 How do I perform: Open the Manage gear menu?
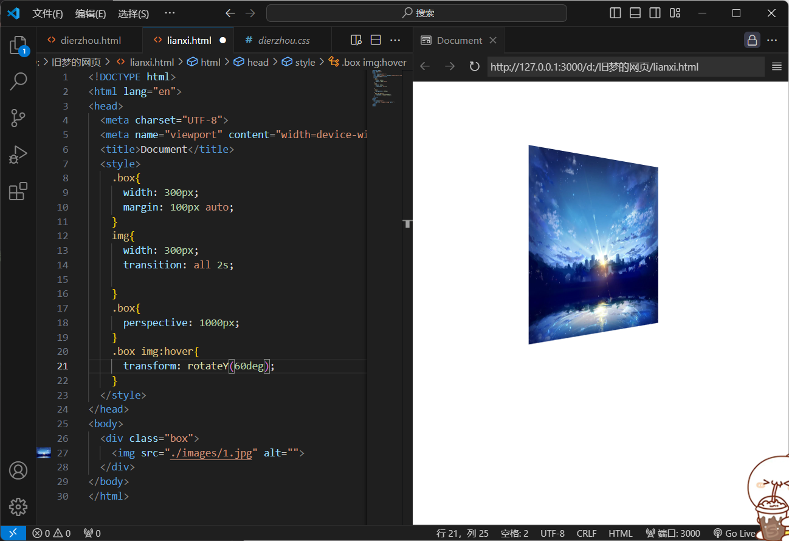[x=18, y=506]
